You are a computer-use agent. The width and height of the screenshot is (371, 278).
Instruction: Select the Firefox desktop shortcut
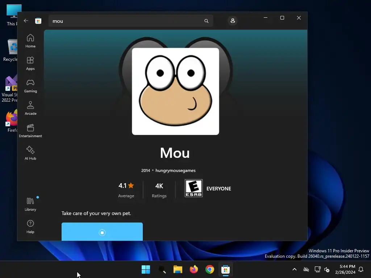pyautogui.click(x=12, y=121)
